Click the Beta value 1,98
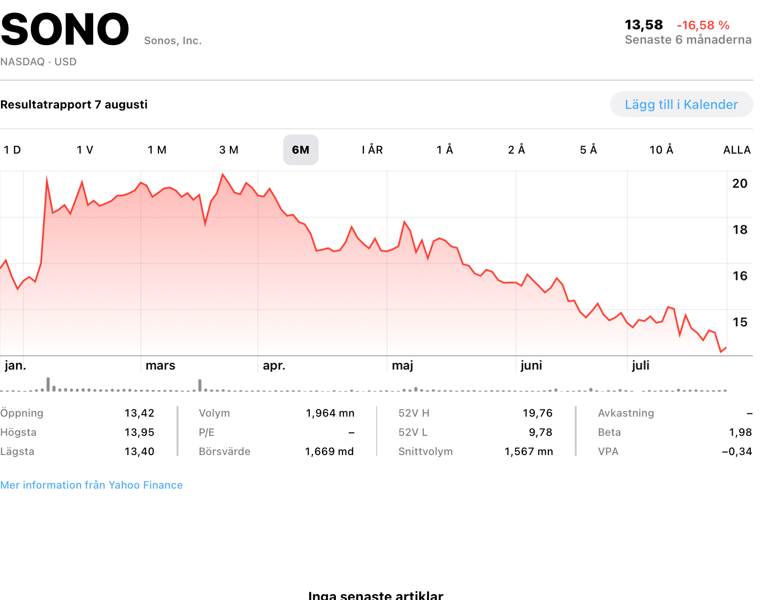 (740, 432)
